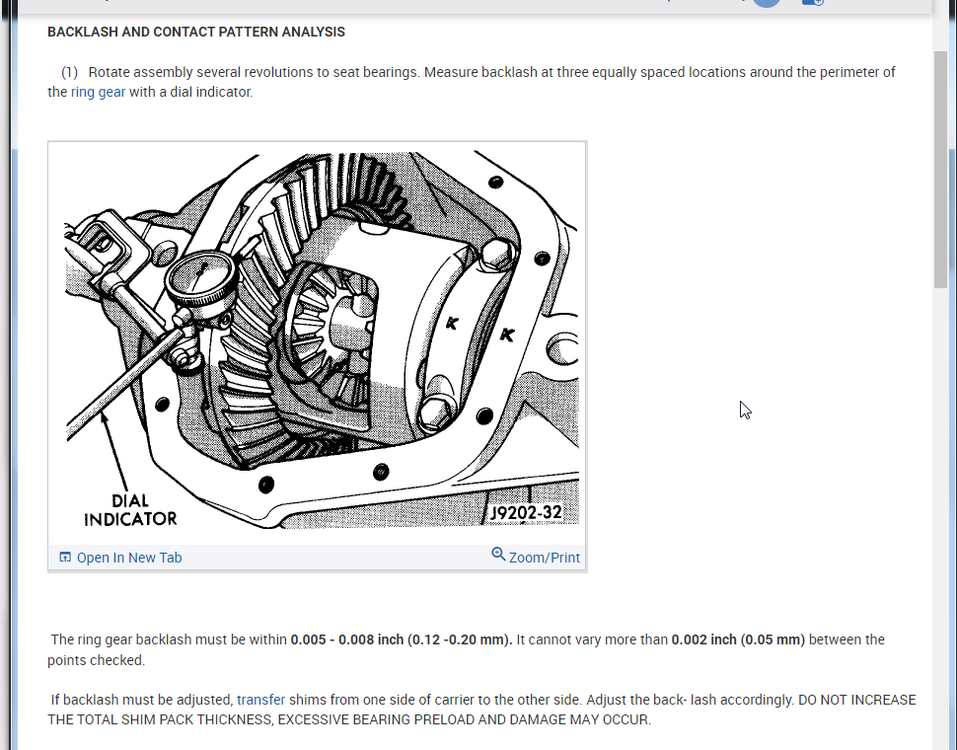Screen dimensions: 957x750
Task: Open the differential dial indicator diagram image
Action: click(x=318, y=340)
